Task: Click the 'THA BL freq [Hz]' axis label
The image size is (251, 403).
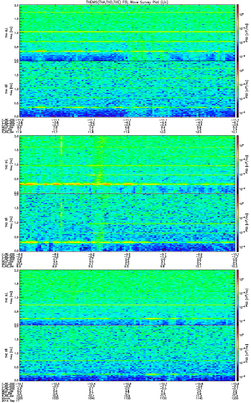Action: (x=8, y=33)
